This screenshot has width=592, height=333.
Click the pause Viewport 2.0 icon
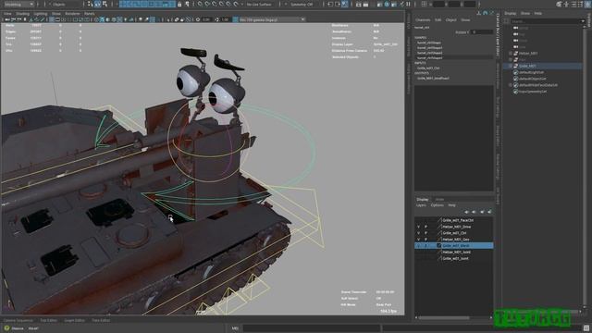pyautogui.click(x=408, y=4)
